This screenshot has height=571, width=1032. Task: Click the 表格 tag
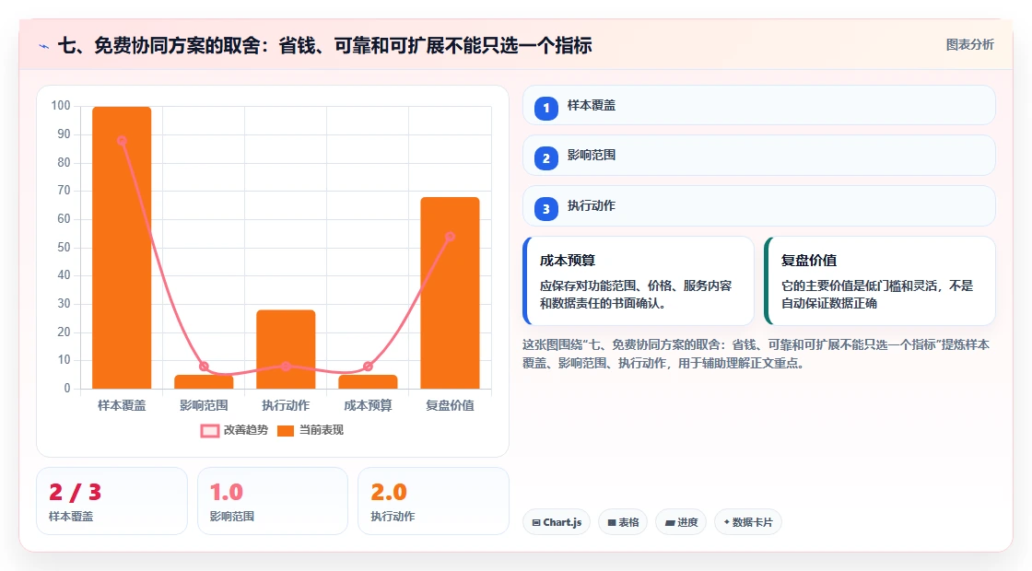(623, 522)
